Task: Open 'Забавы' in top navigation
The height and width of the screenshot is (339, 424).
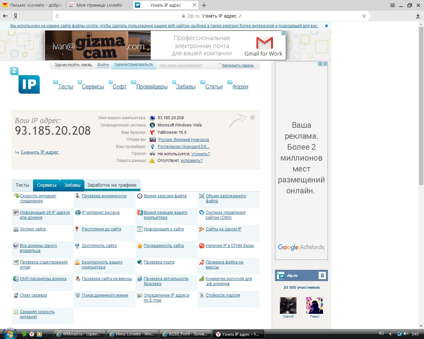Action: click(186, 86)
